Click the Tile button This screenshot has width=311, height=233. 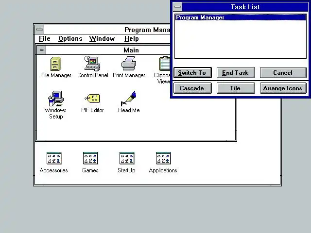[x=236, y=88]
